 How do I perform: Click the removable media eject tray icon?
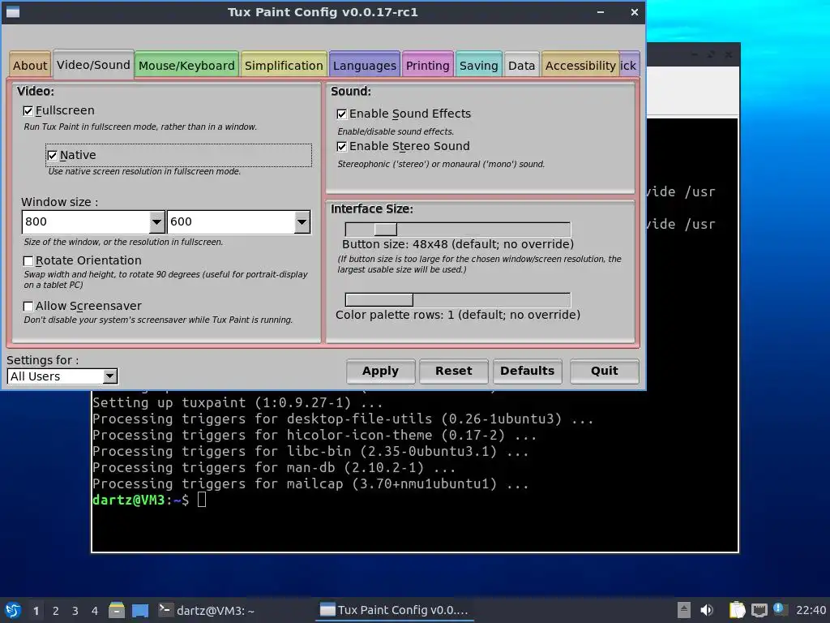(x=684, y=610)
